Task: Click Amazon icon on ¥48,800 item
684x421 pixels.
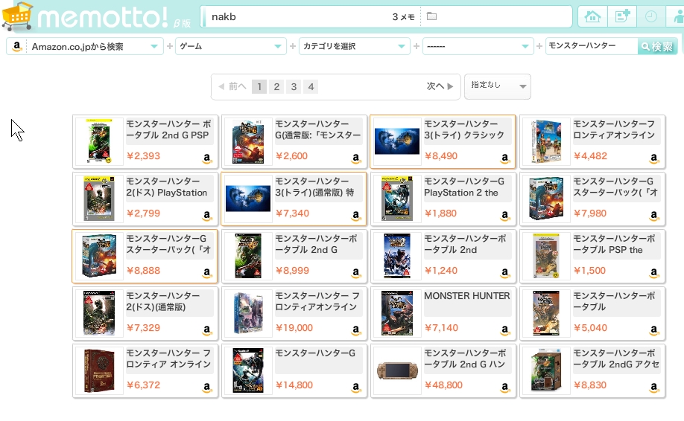Action: pos(505,387)
